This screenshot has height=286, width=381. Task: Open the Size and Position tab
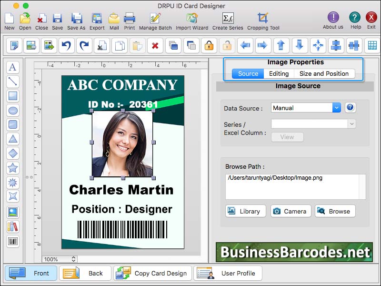pyautogui.click(x=324, y=73)
